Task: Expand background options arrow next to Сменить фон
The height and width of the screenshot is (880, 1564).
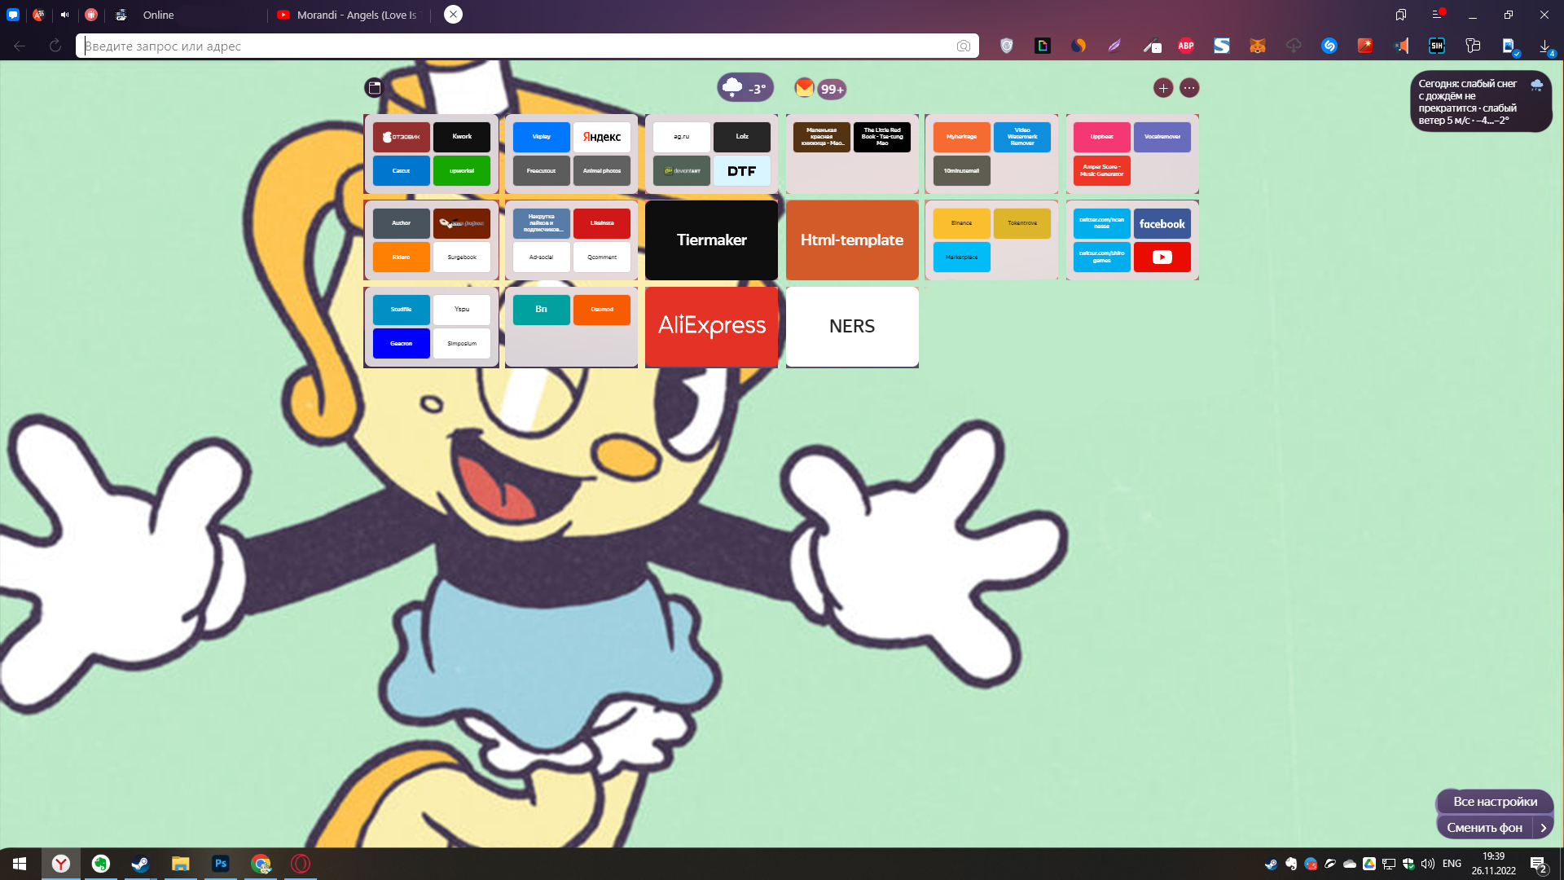Action: pos(1543,827)
